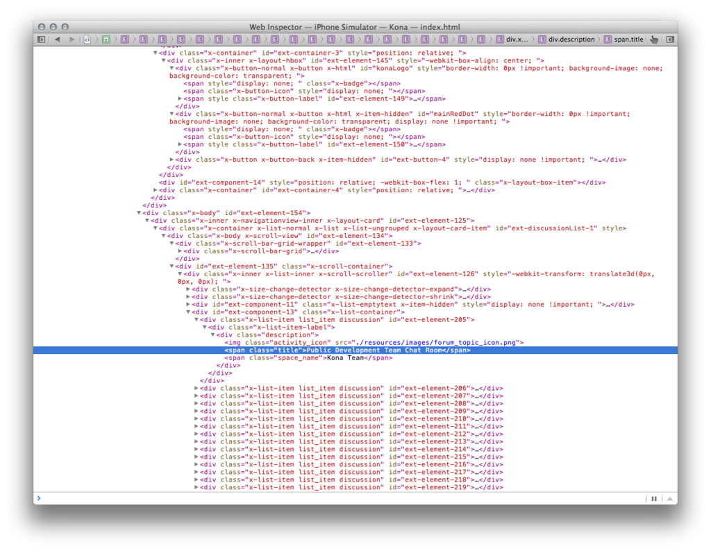Collapse the ext-element-134 x-scroll-view div

pos(163,236)
